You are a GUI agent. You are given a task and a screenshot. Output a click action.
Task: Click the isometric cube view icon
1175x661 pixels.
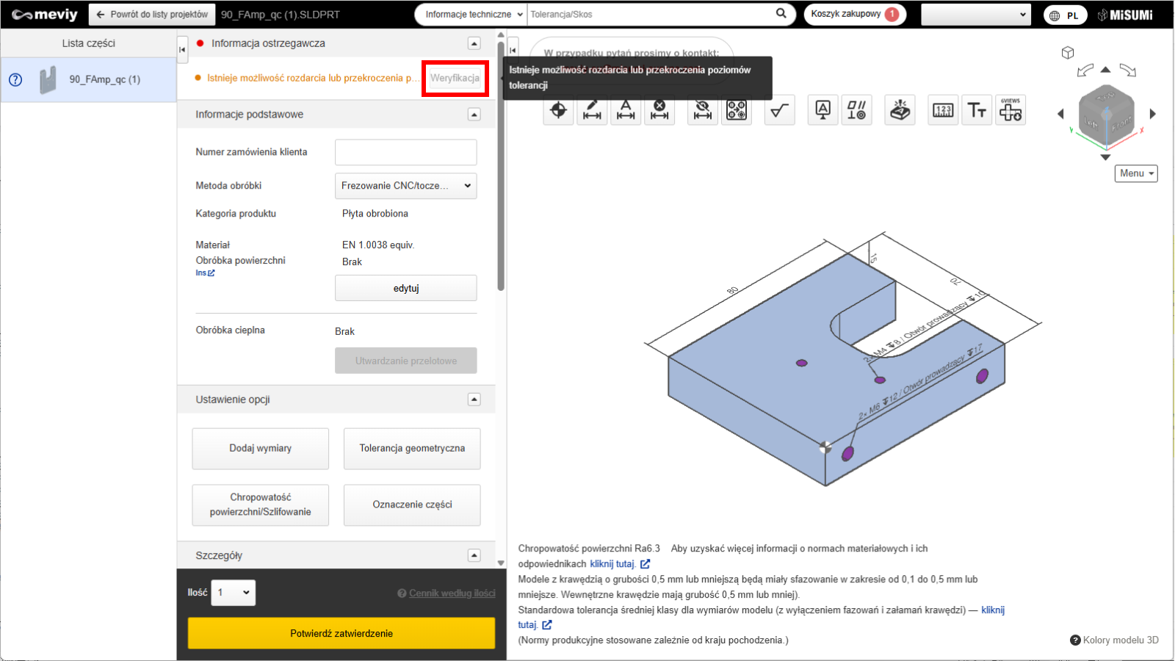pyautogui.click(x=1068, y=53)
